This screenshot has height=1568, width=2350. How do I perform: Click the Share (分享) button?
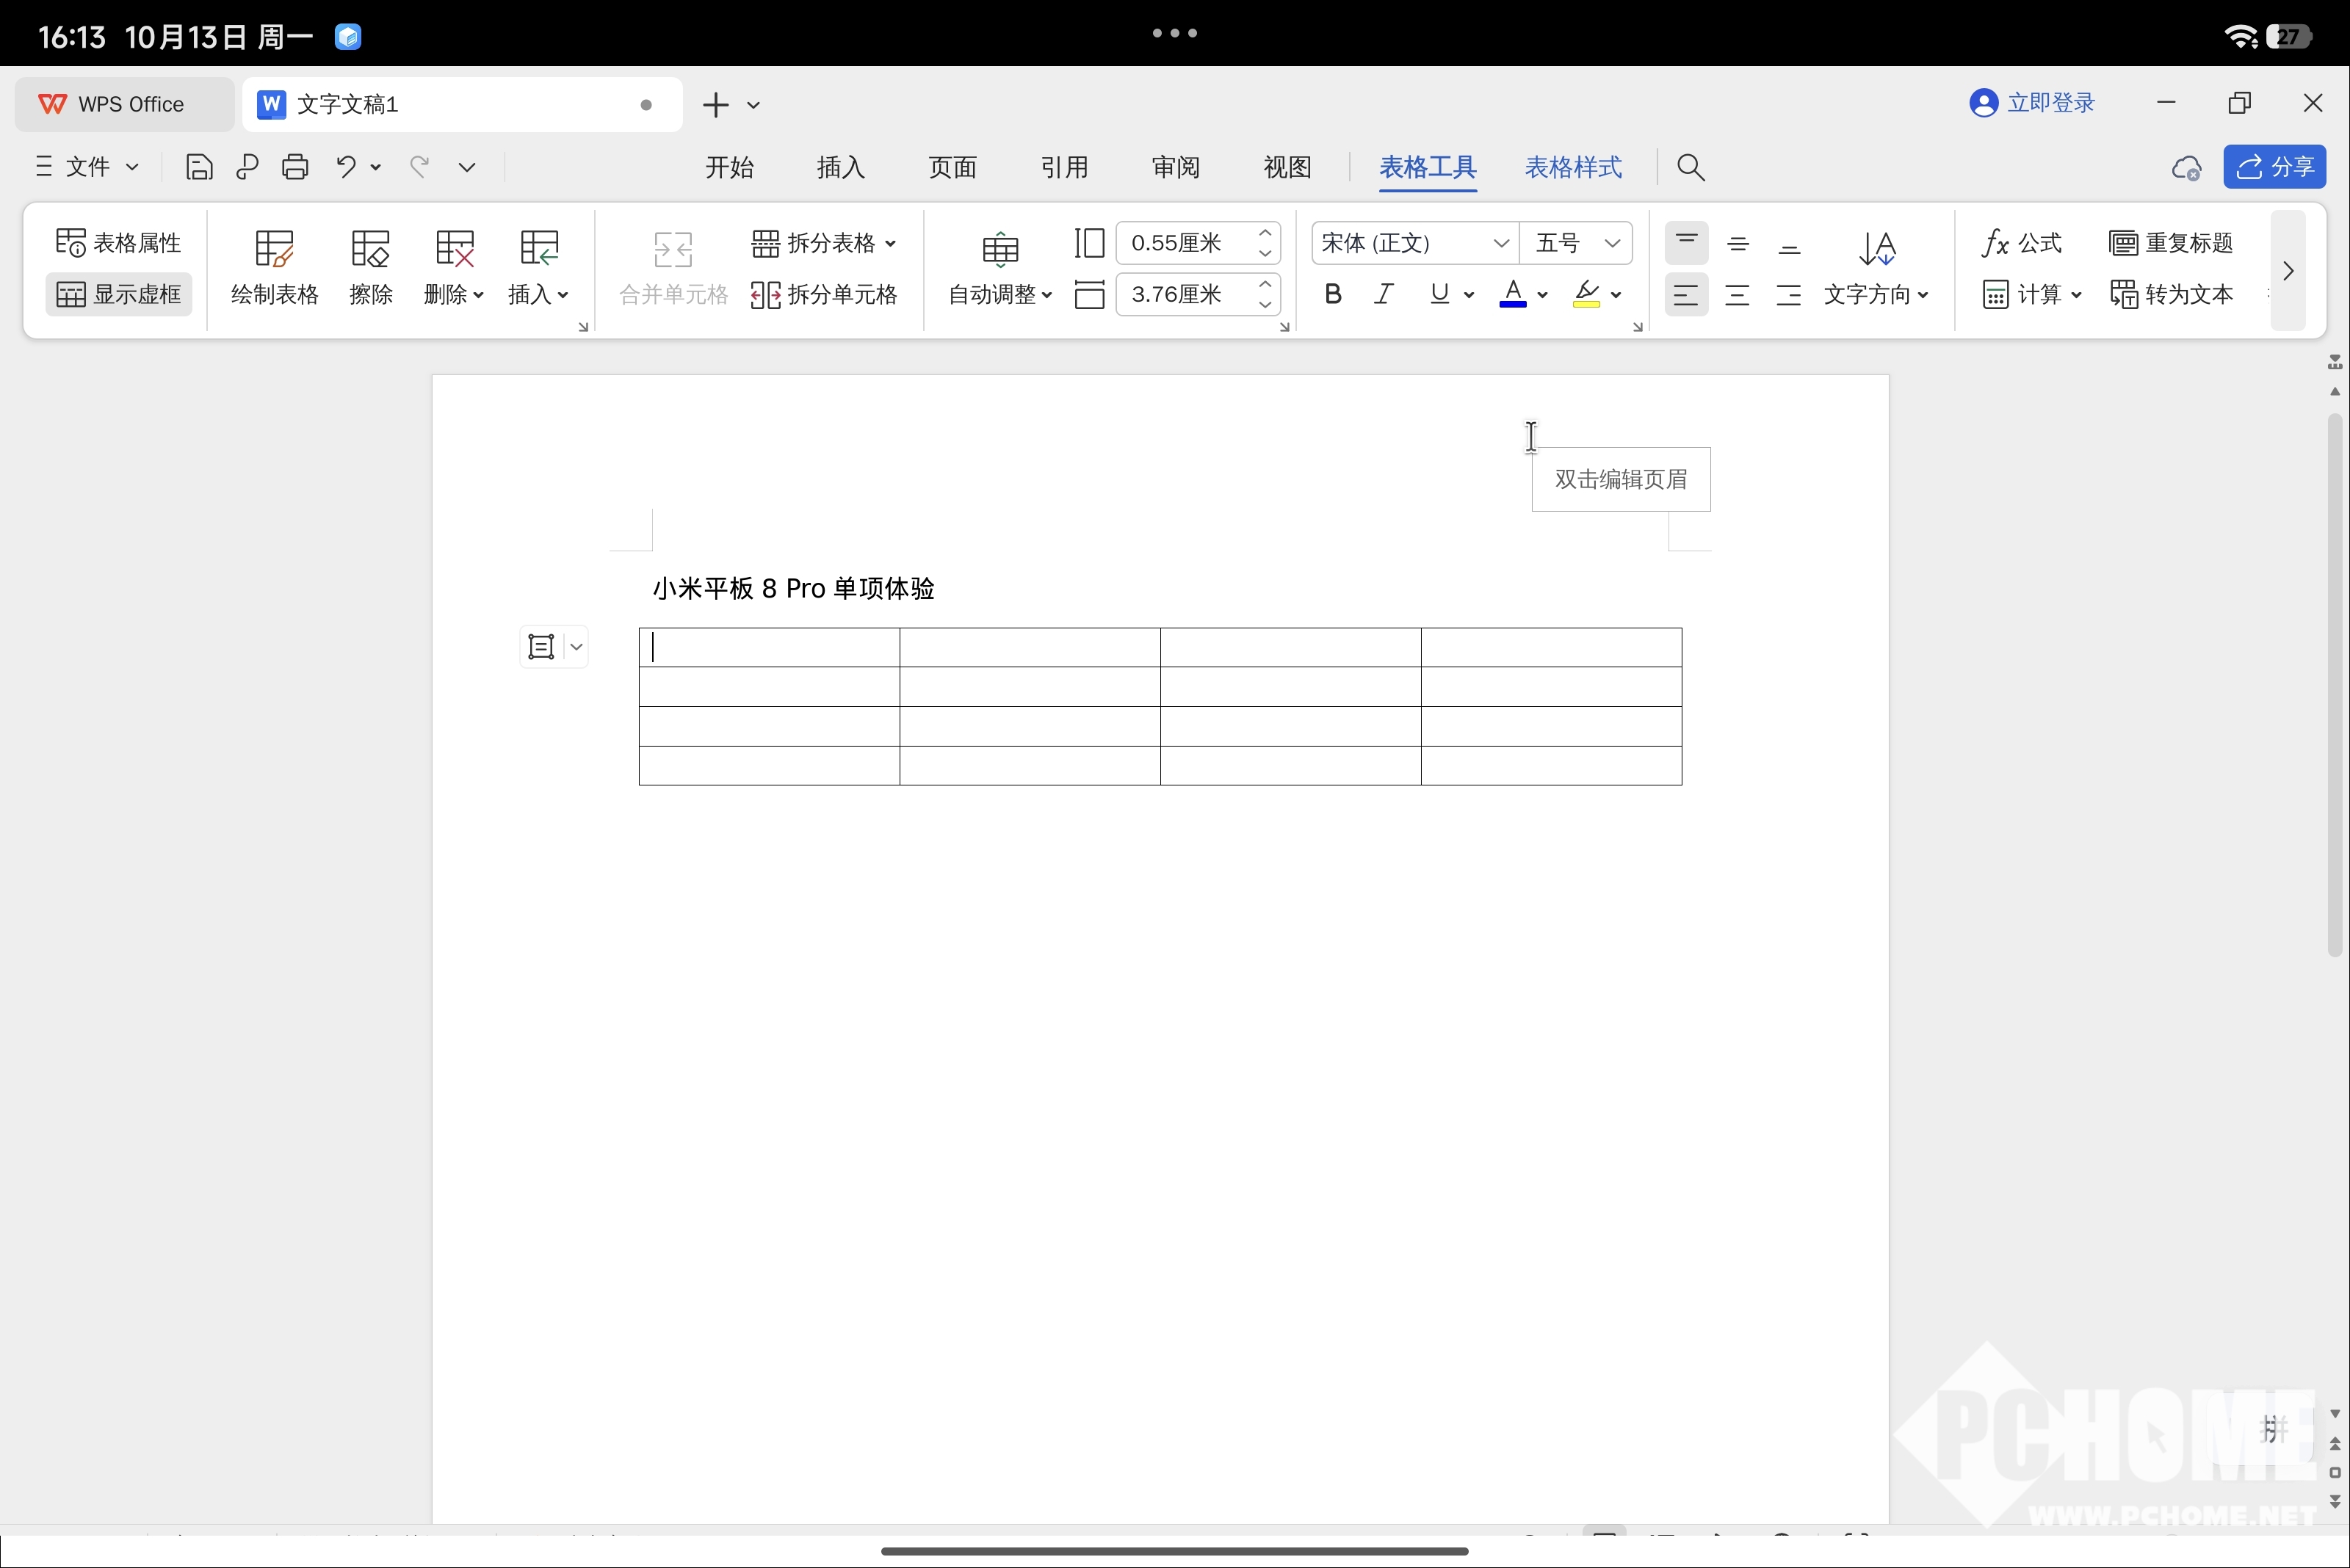[2275, 167]
